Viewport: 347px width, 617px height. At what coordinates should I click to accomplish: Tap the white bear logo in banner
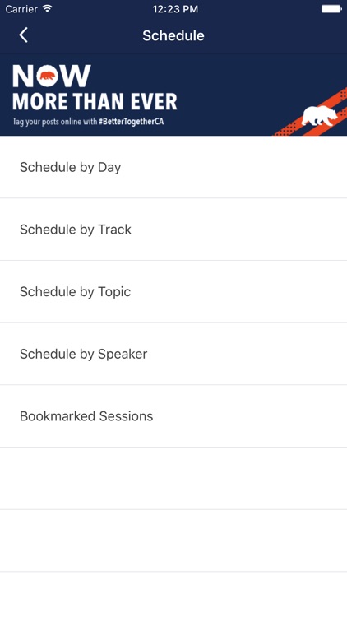[x=320, y=116]
